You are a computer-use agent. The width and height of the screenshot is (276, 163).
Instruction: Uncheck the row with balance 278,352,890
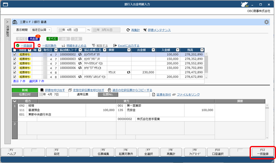(15, 59)
